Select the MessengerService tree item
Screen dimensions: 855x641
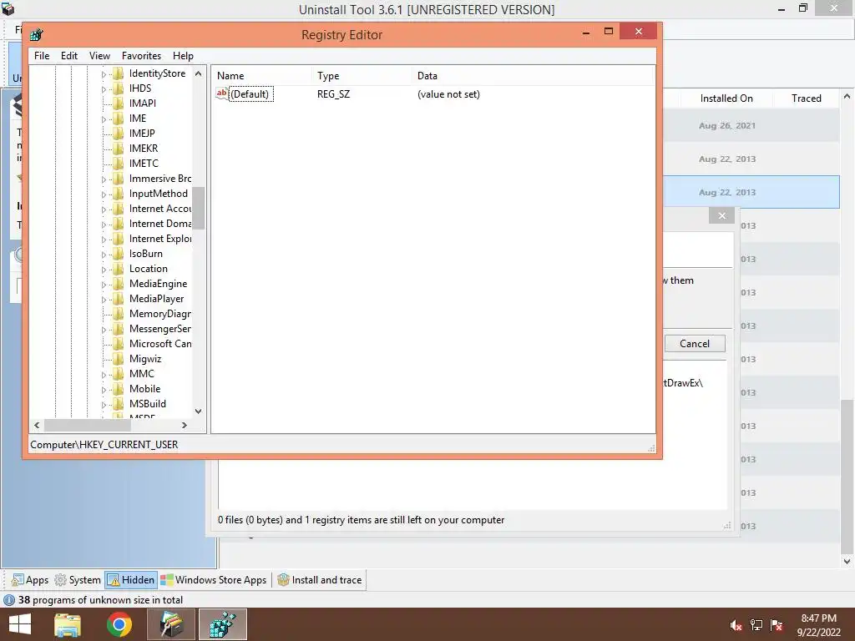159,329
